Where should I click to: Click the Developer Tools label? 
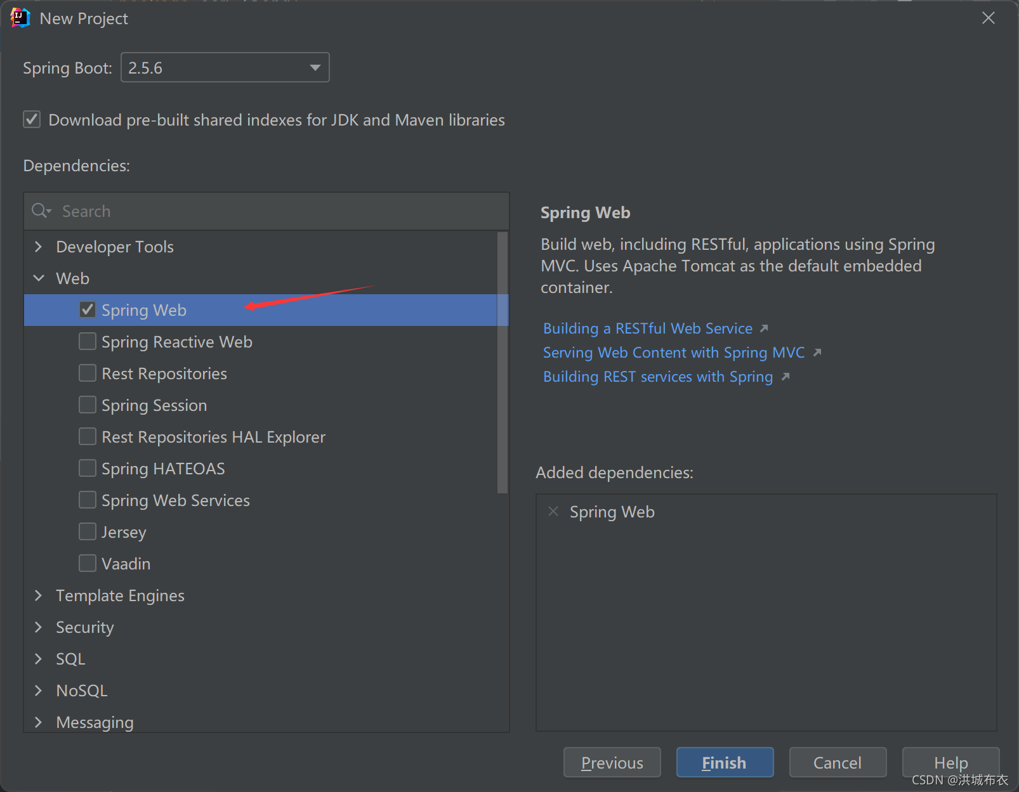pos(115,247)
